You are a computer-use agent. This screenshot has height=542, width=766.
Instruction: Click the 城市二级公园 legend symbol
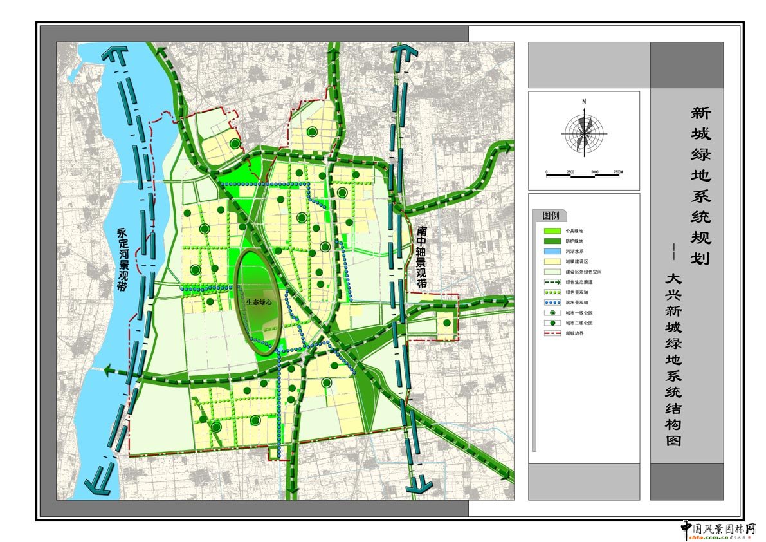pos(553,323)
